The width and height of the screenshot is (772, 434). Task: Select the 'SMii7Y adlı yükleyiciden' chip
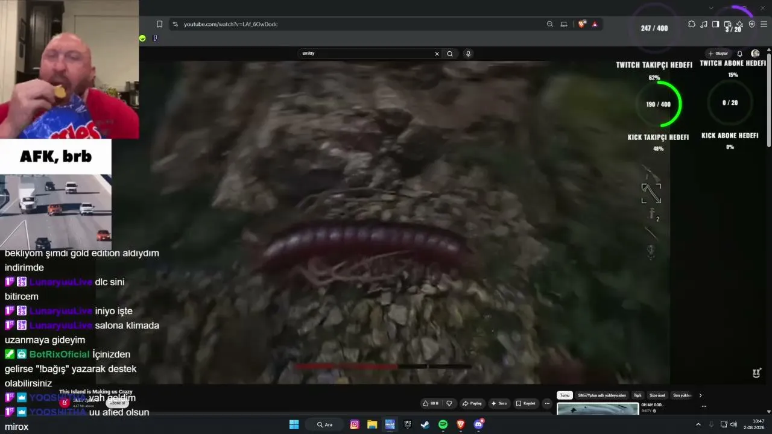(x=602, y=395)
